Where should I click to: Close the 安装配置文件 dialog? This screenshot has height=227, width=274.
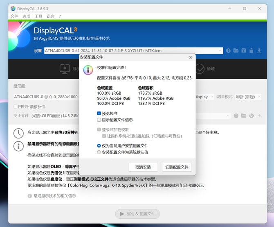[x=190, y=57]
